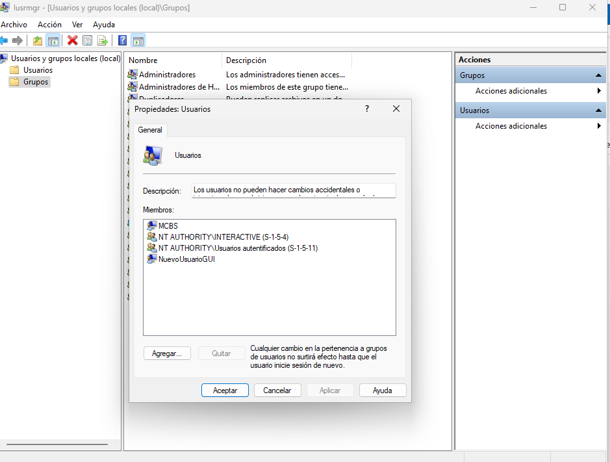The image size is (610, 462).
Task: Select the Usuarios folder in tree
Action: click(38, 70)
